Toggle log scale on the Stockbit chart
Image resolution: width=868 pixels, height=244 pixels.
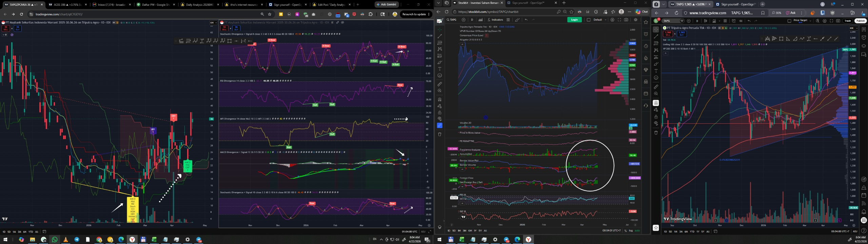coord(631,231)
